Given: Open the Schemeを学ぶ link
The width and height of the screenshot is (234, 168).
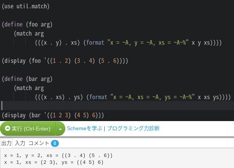Looking at the screenshot, I should [85, 128].
